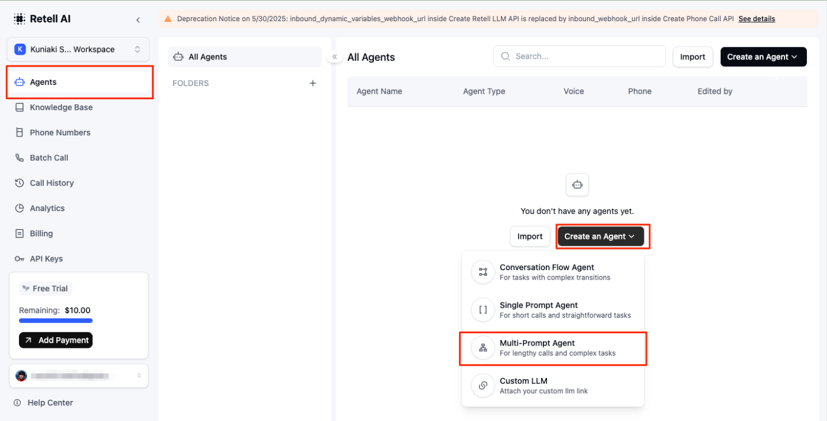
Task: Choose Single Prompt Agent
Action: [553, 310]
